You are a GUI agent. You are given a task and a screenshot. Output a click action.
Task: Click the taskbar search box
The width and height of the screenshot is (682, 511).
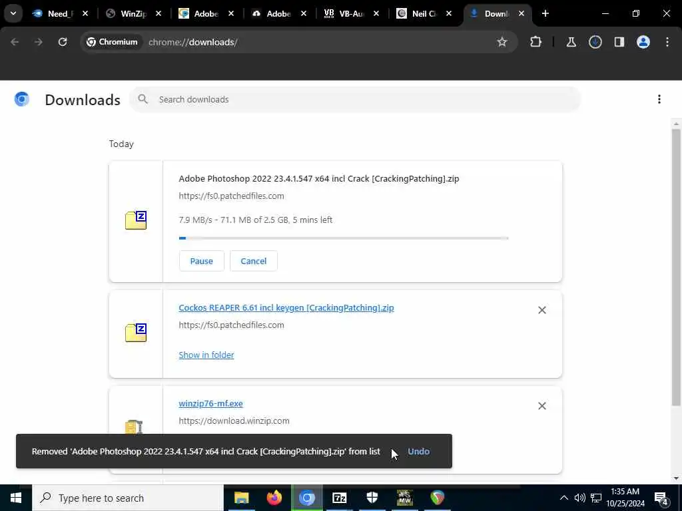point(127,498)
